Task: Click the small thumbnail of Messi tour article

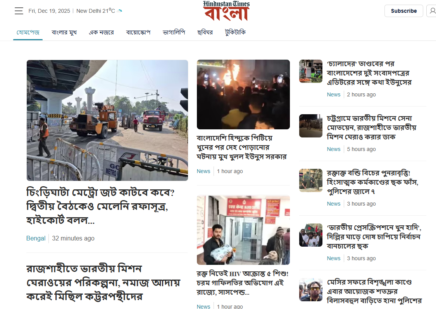Action: (x=311, y=290)
